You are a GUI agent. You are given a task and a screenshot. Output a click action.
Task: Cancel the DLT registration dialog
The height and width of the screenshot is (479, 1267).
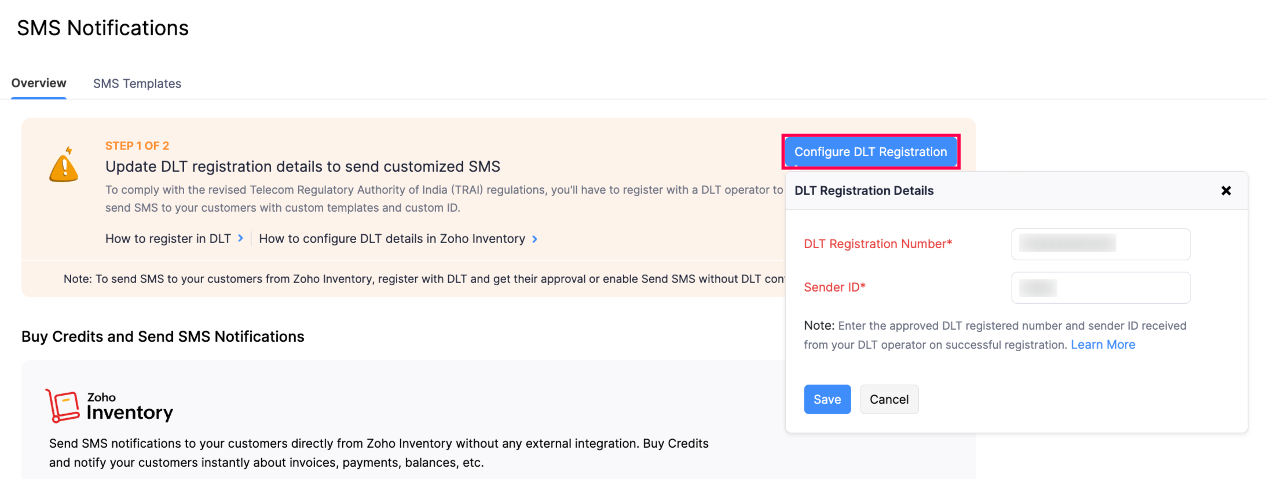click(x=889, y=399)
